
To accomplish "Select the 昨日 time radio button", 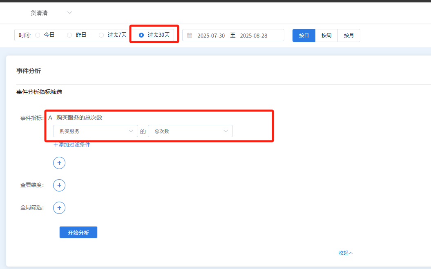I will 69,35.
